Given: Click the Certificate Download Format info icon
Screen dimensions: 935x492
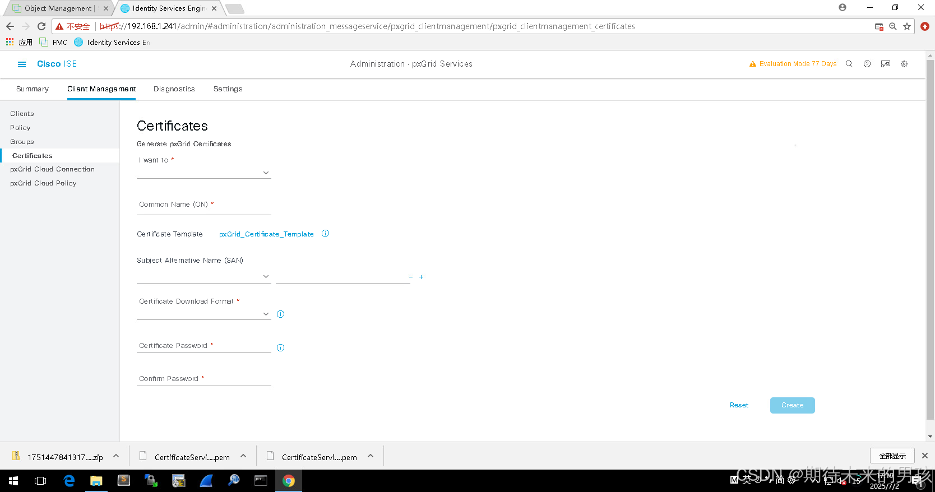Looking at the screenshot, I should click(281, 314).
